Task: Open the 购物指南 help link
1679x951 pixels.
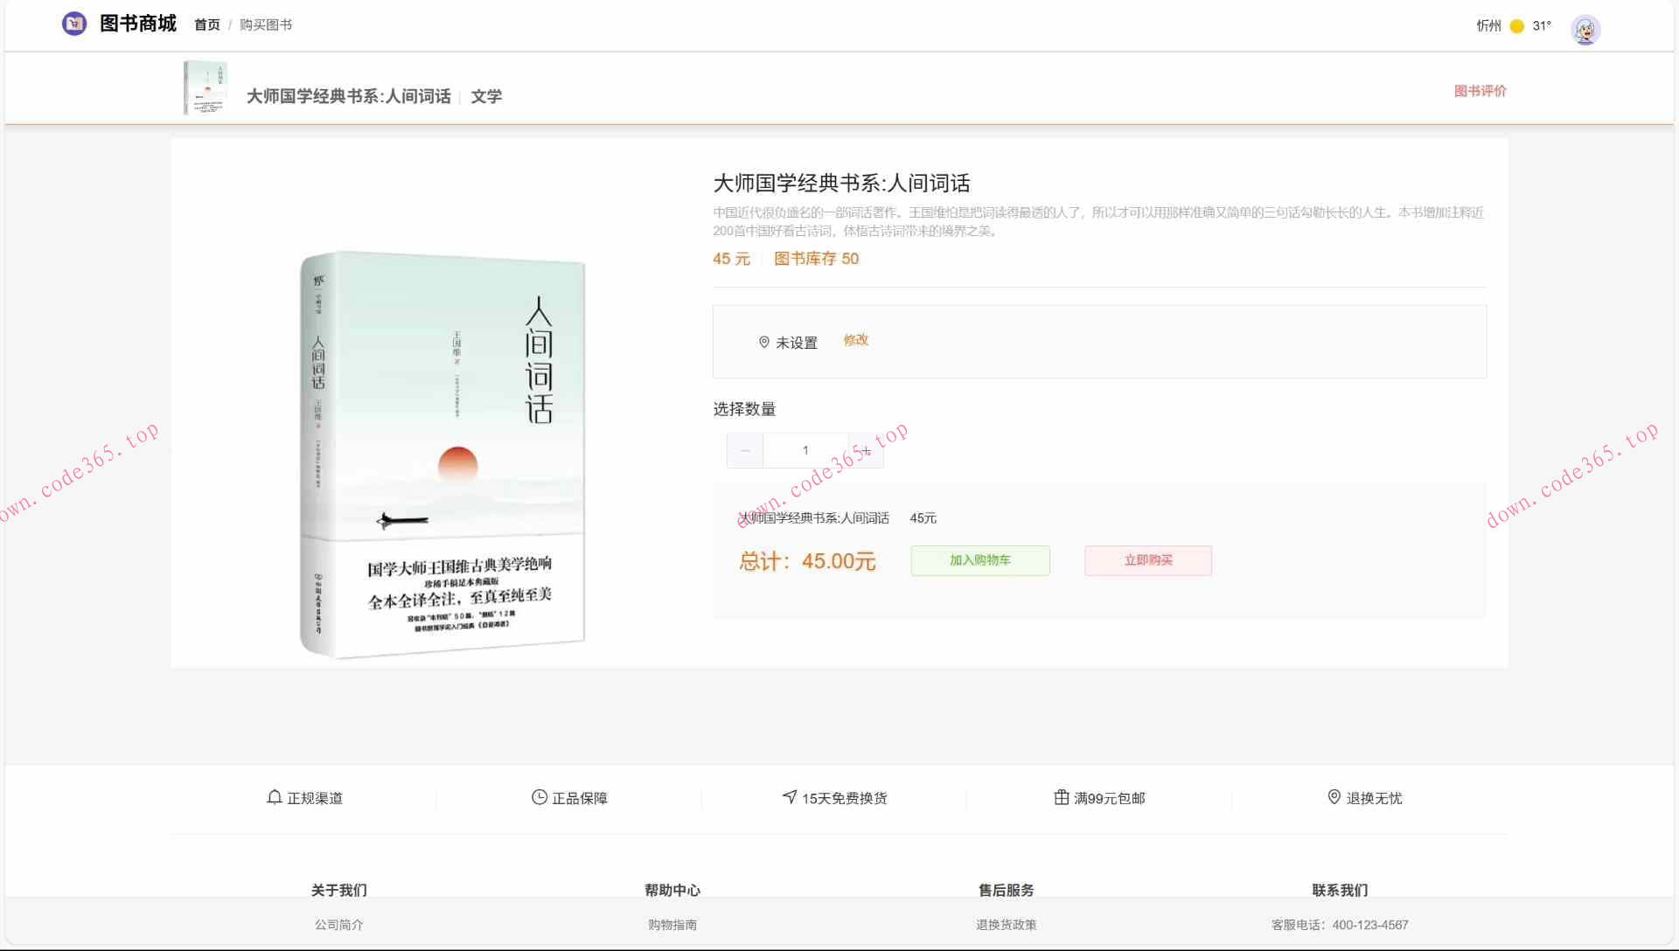Action: [x=672, y=924]
